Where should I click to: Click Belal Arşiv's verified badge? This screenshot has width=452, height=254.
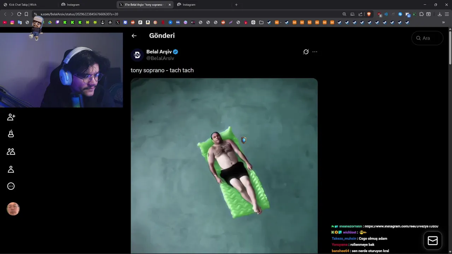pyautogui.click(x=176, y=52)
